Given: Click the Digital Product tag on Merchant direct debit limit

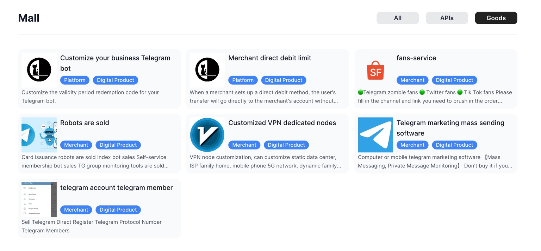Looking at the screenshot, I should click(x=284, y=80).
